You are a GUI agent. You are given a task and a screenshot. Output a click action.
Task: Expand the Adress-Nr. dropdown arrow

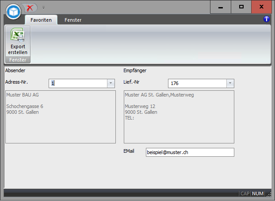(111, 83)
